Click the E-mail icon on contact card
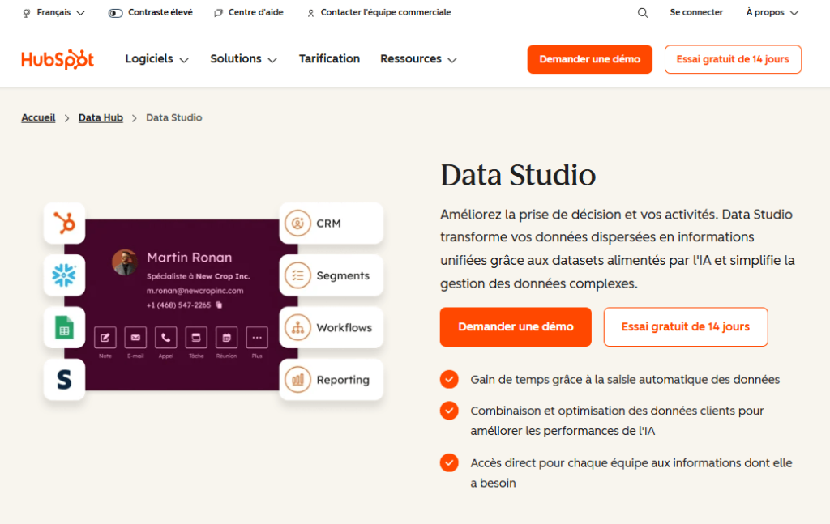830x524 pixels. [x=135, y=338]
